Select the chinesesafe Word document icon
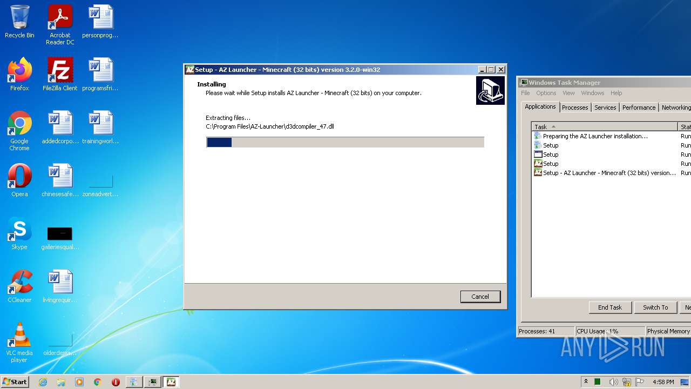The width and height of the screenshot is (691, 389). pos(60,180)
